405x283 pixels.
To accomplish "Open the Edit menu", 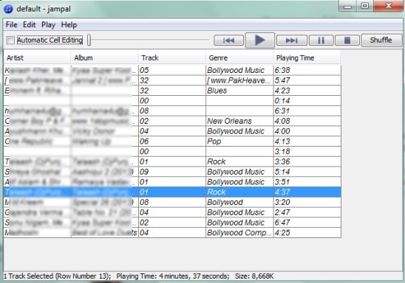I will (x=29, y=25).
